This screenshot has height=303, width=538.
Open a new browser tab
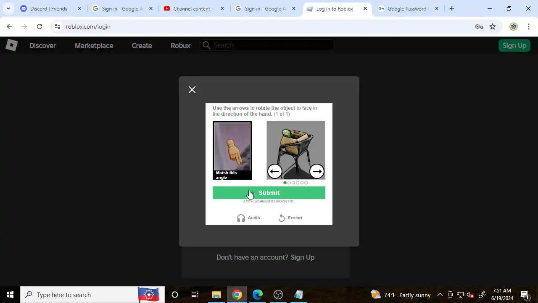point(452,8)
